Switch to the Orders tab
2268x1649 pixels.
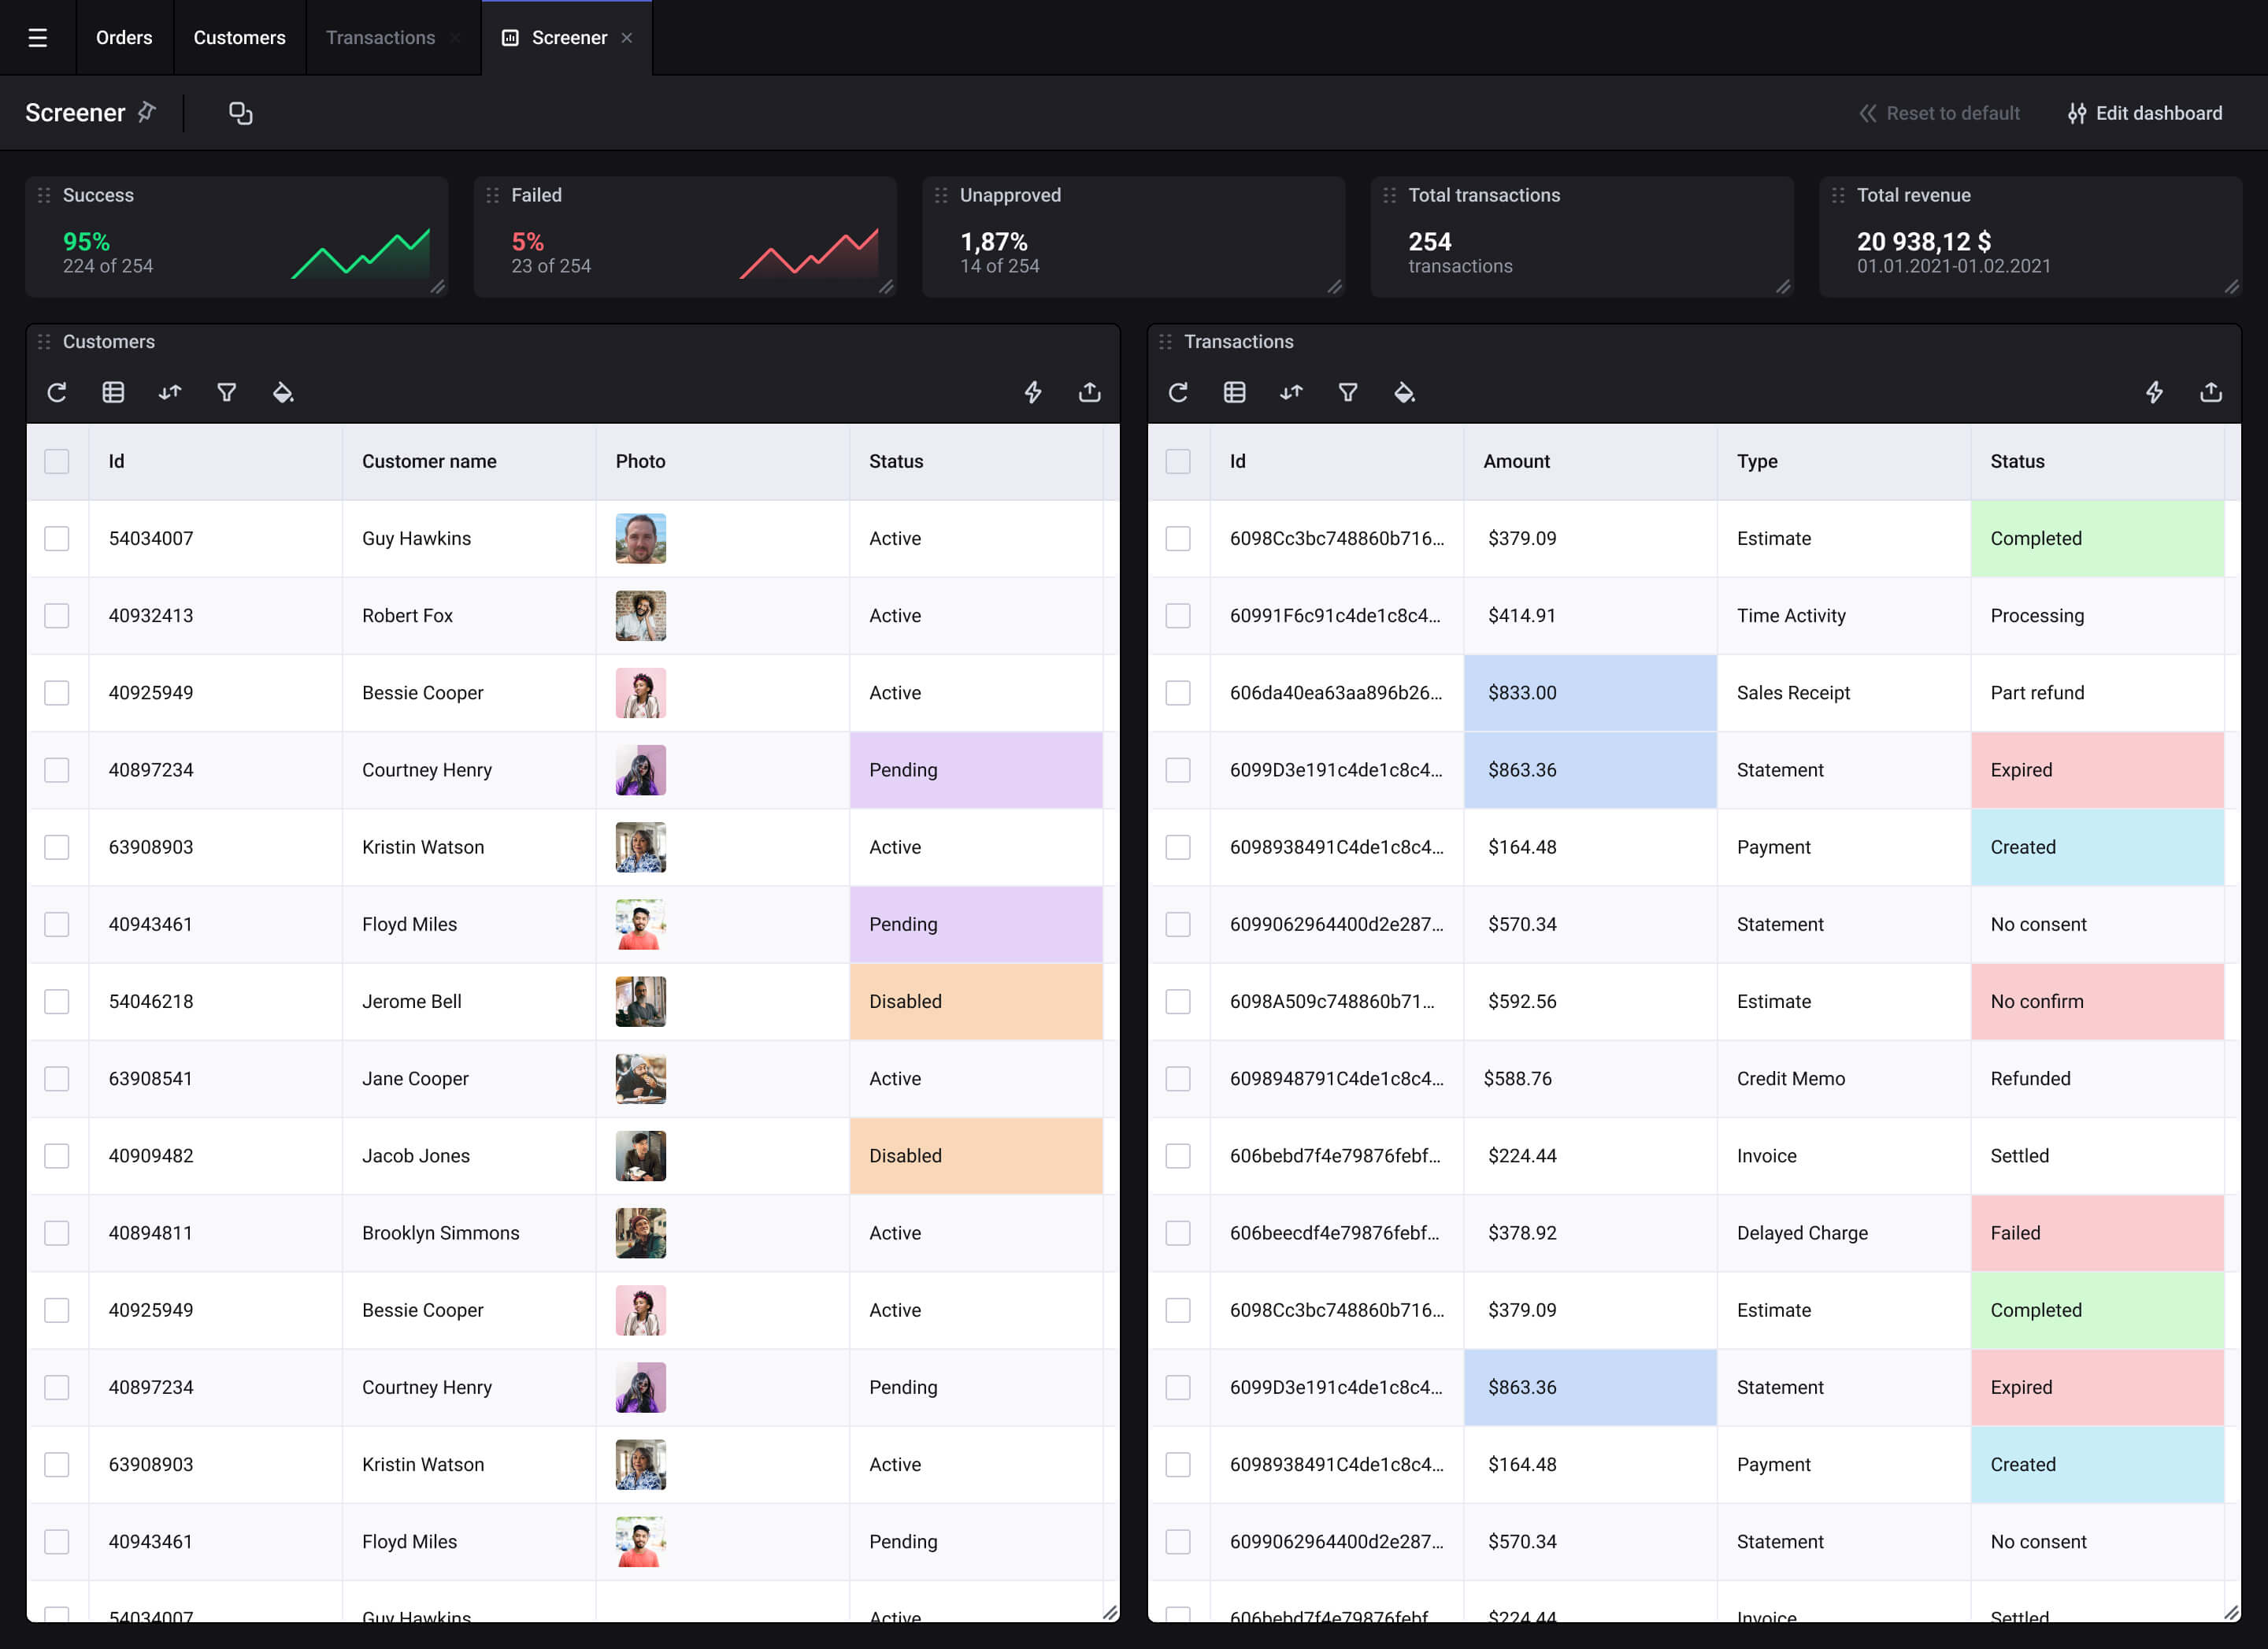[124, 38]
